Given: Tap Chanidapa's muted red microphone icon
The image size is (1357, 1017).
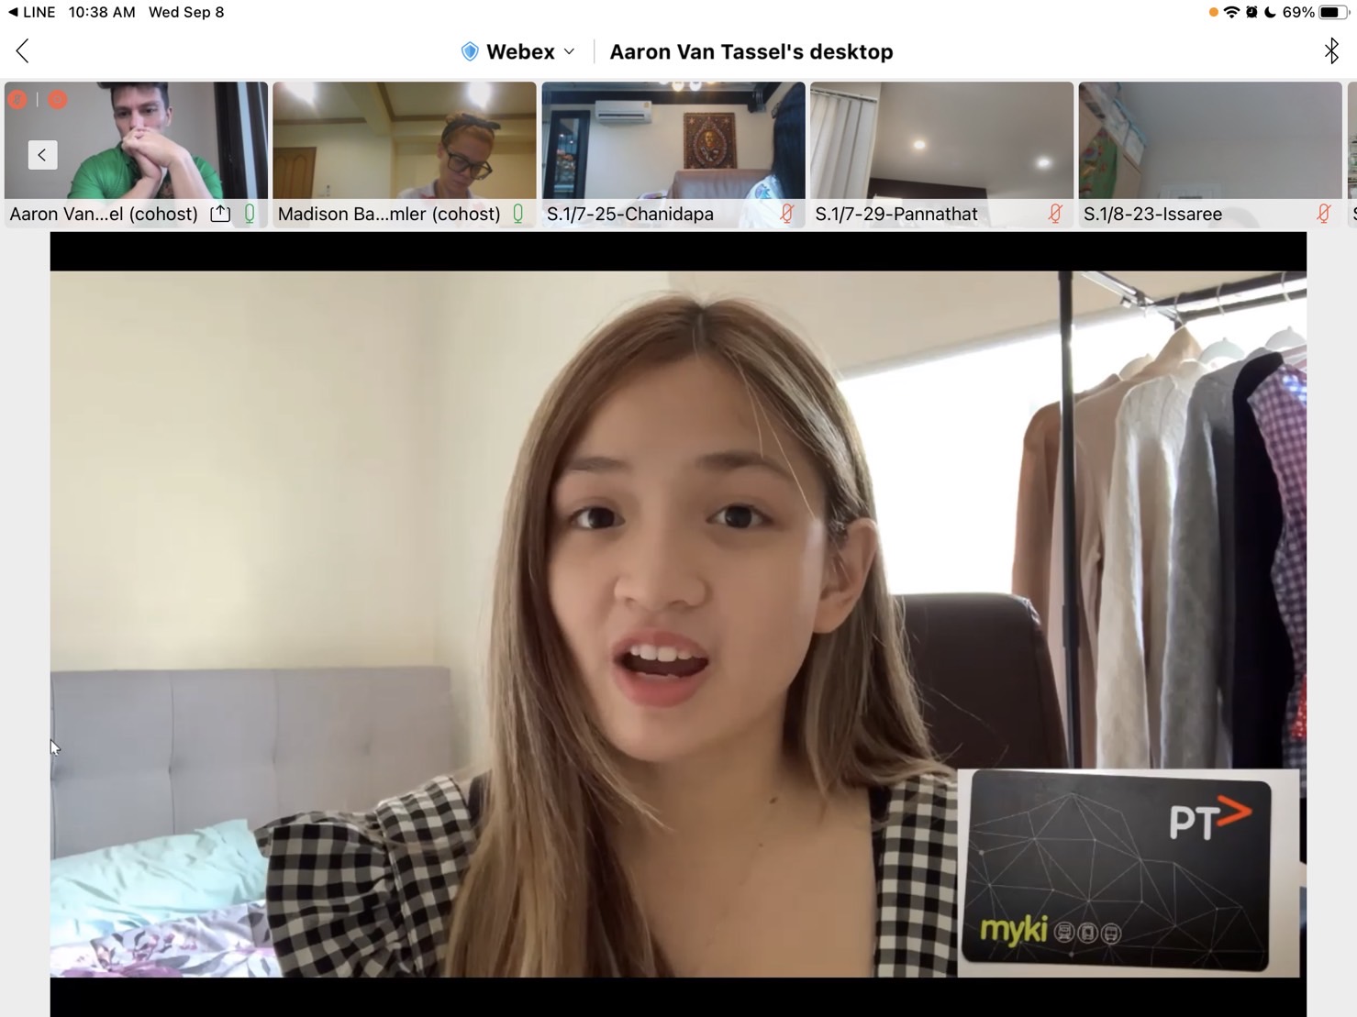Looking at the screenshot, I should (786, 214).
